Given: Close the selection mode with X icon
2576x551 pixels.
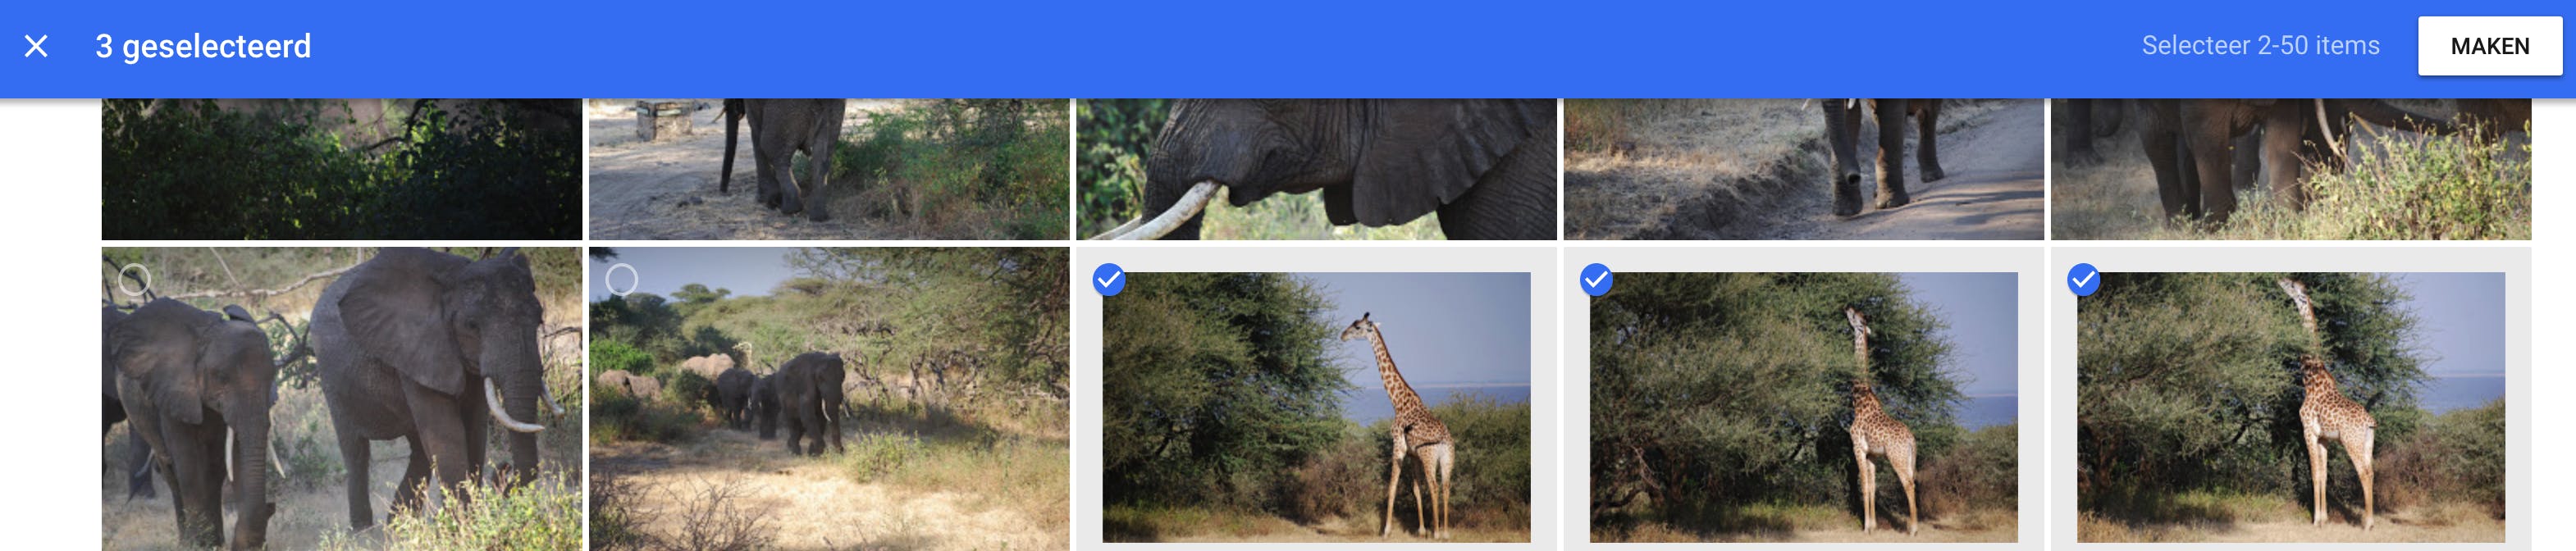Looking at the screenshot, I should pos(36,46).
